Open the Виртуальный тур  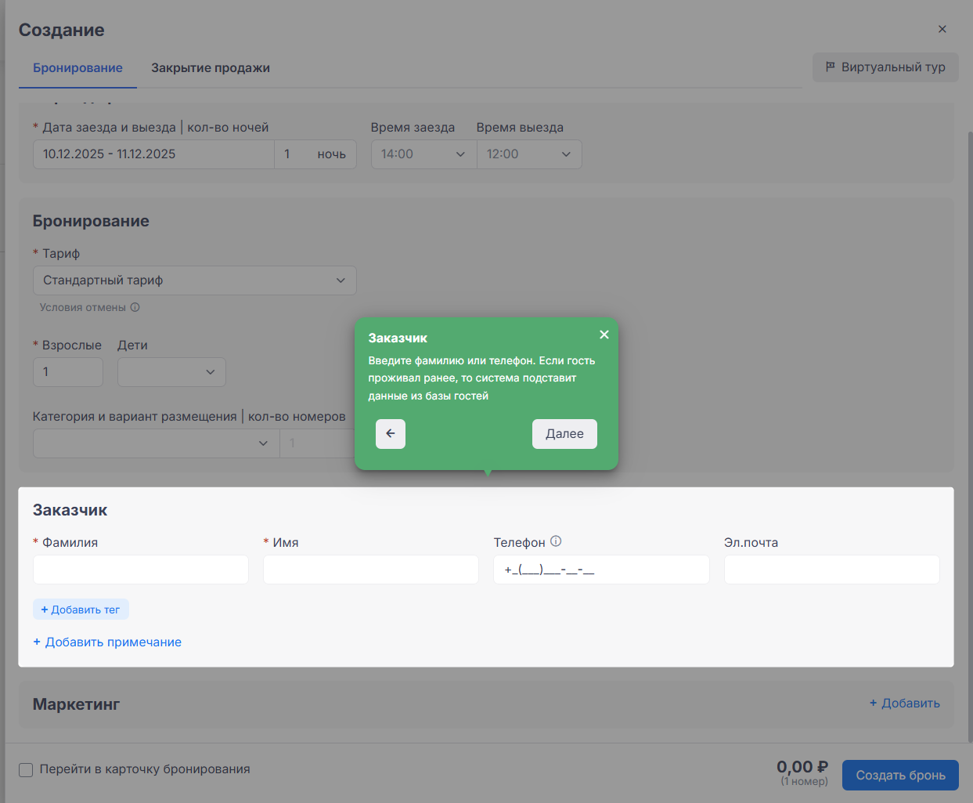coord(885,67)
